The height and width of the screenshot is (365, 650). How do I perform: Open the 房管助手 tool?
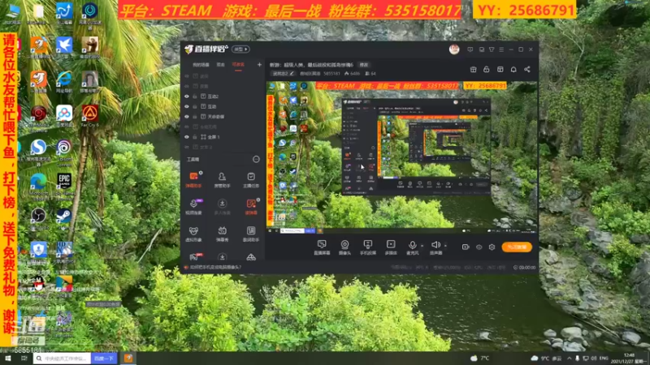click(222, 179)
